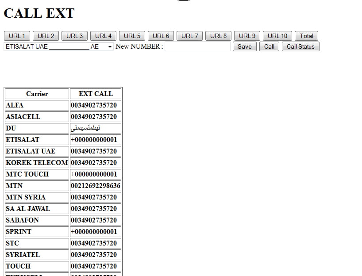Click the Total button
This screenshot has height=276, width=362.
click(306, 36)
